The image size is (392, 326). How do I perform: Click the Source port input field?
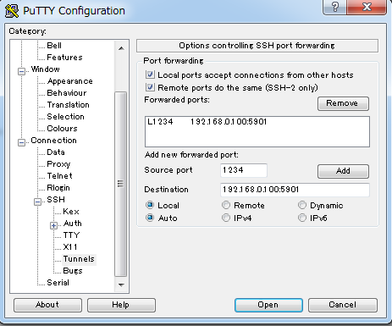coord(244,170)
